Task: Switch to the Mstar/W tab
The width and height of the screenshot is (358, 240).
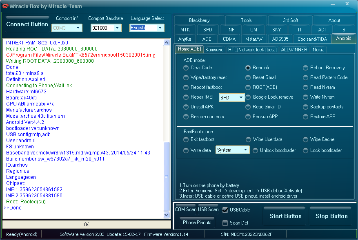Action: 253,39
